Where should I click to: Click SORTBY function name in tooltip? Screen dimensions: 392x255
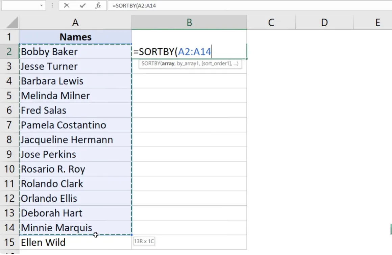click(x=151, y=63)
